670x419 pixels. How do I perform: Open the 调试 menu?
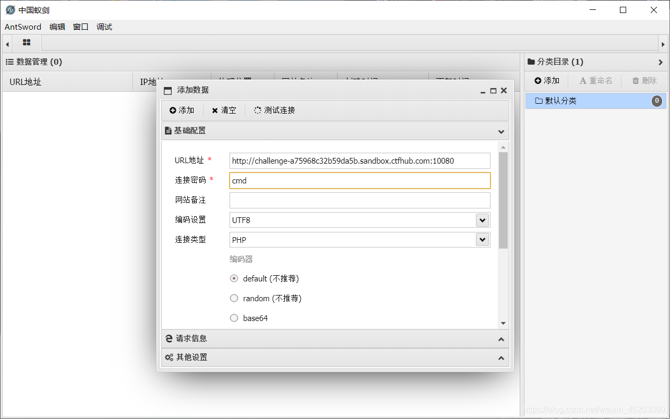pos(104,27)
